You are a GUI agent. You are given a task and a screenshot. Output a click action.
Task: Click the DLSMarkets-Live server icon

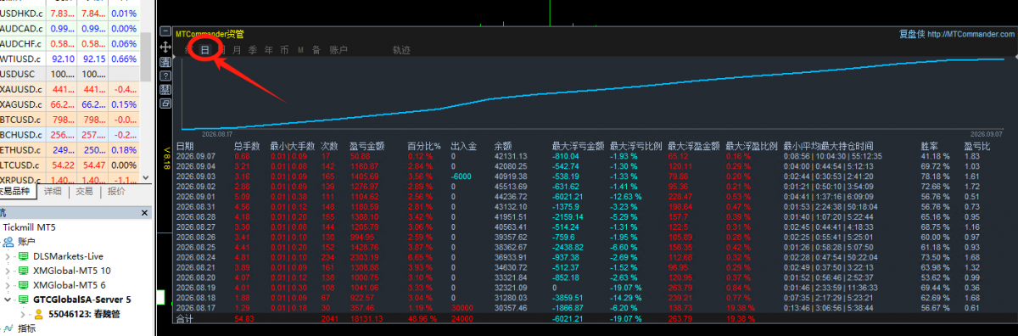[24, 255]
